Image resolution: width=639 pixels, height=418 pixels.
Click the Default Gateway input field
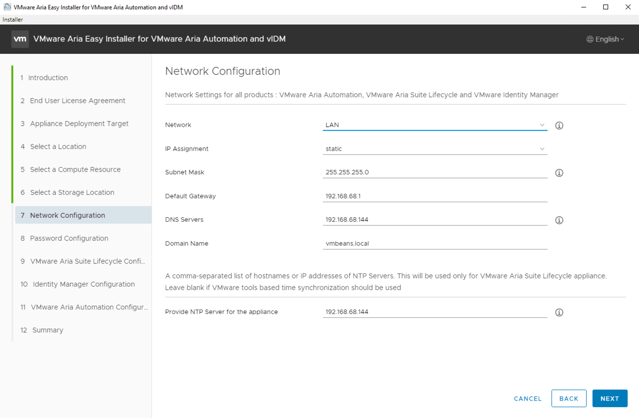point(435,196)
